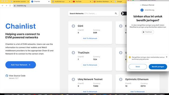
Task: Click the OETH currency value
Action: 143,86
